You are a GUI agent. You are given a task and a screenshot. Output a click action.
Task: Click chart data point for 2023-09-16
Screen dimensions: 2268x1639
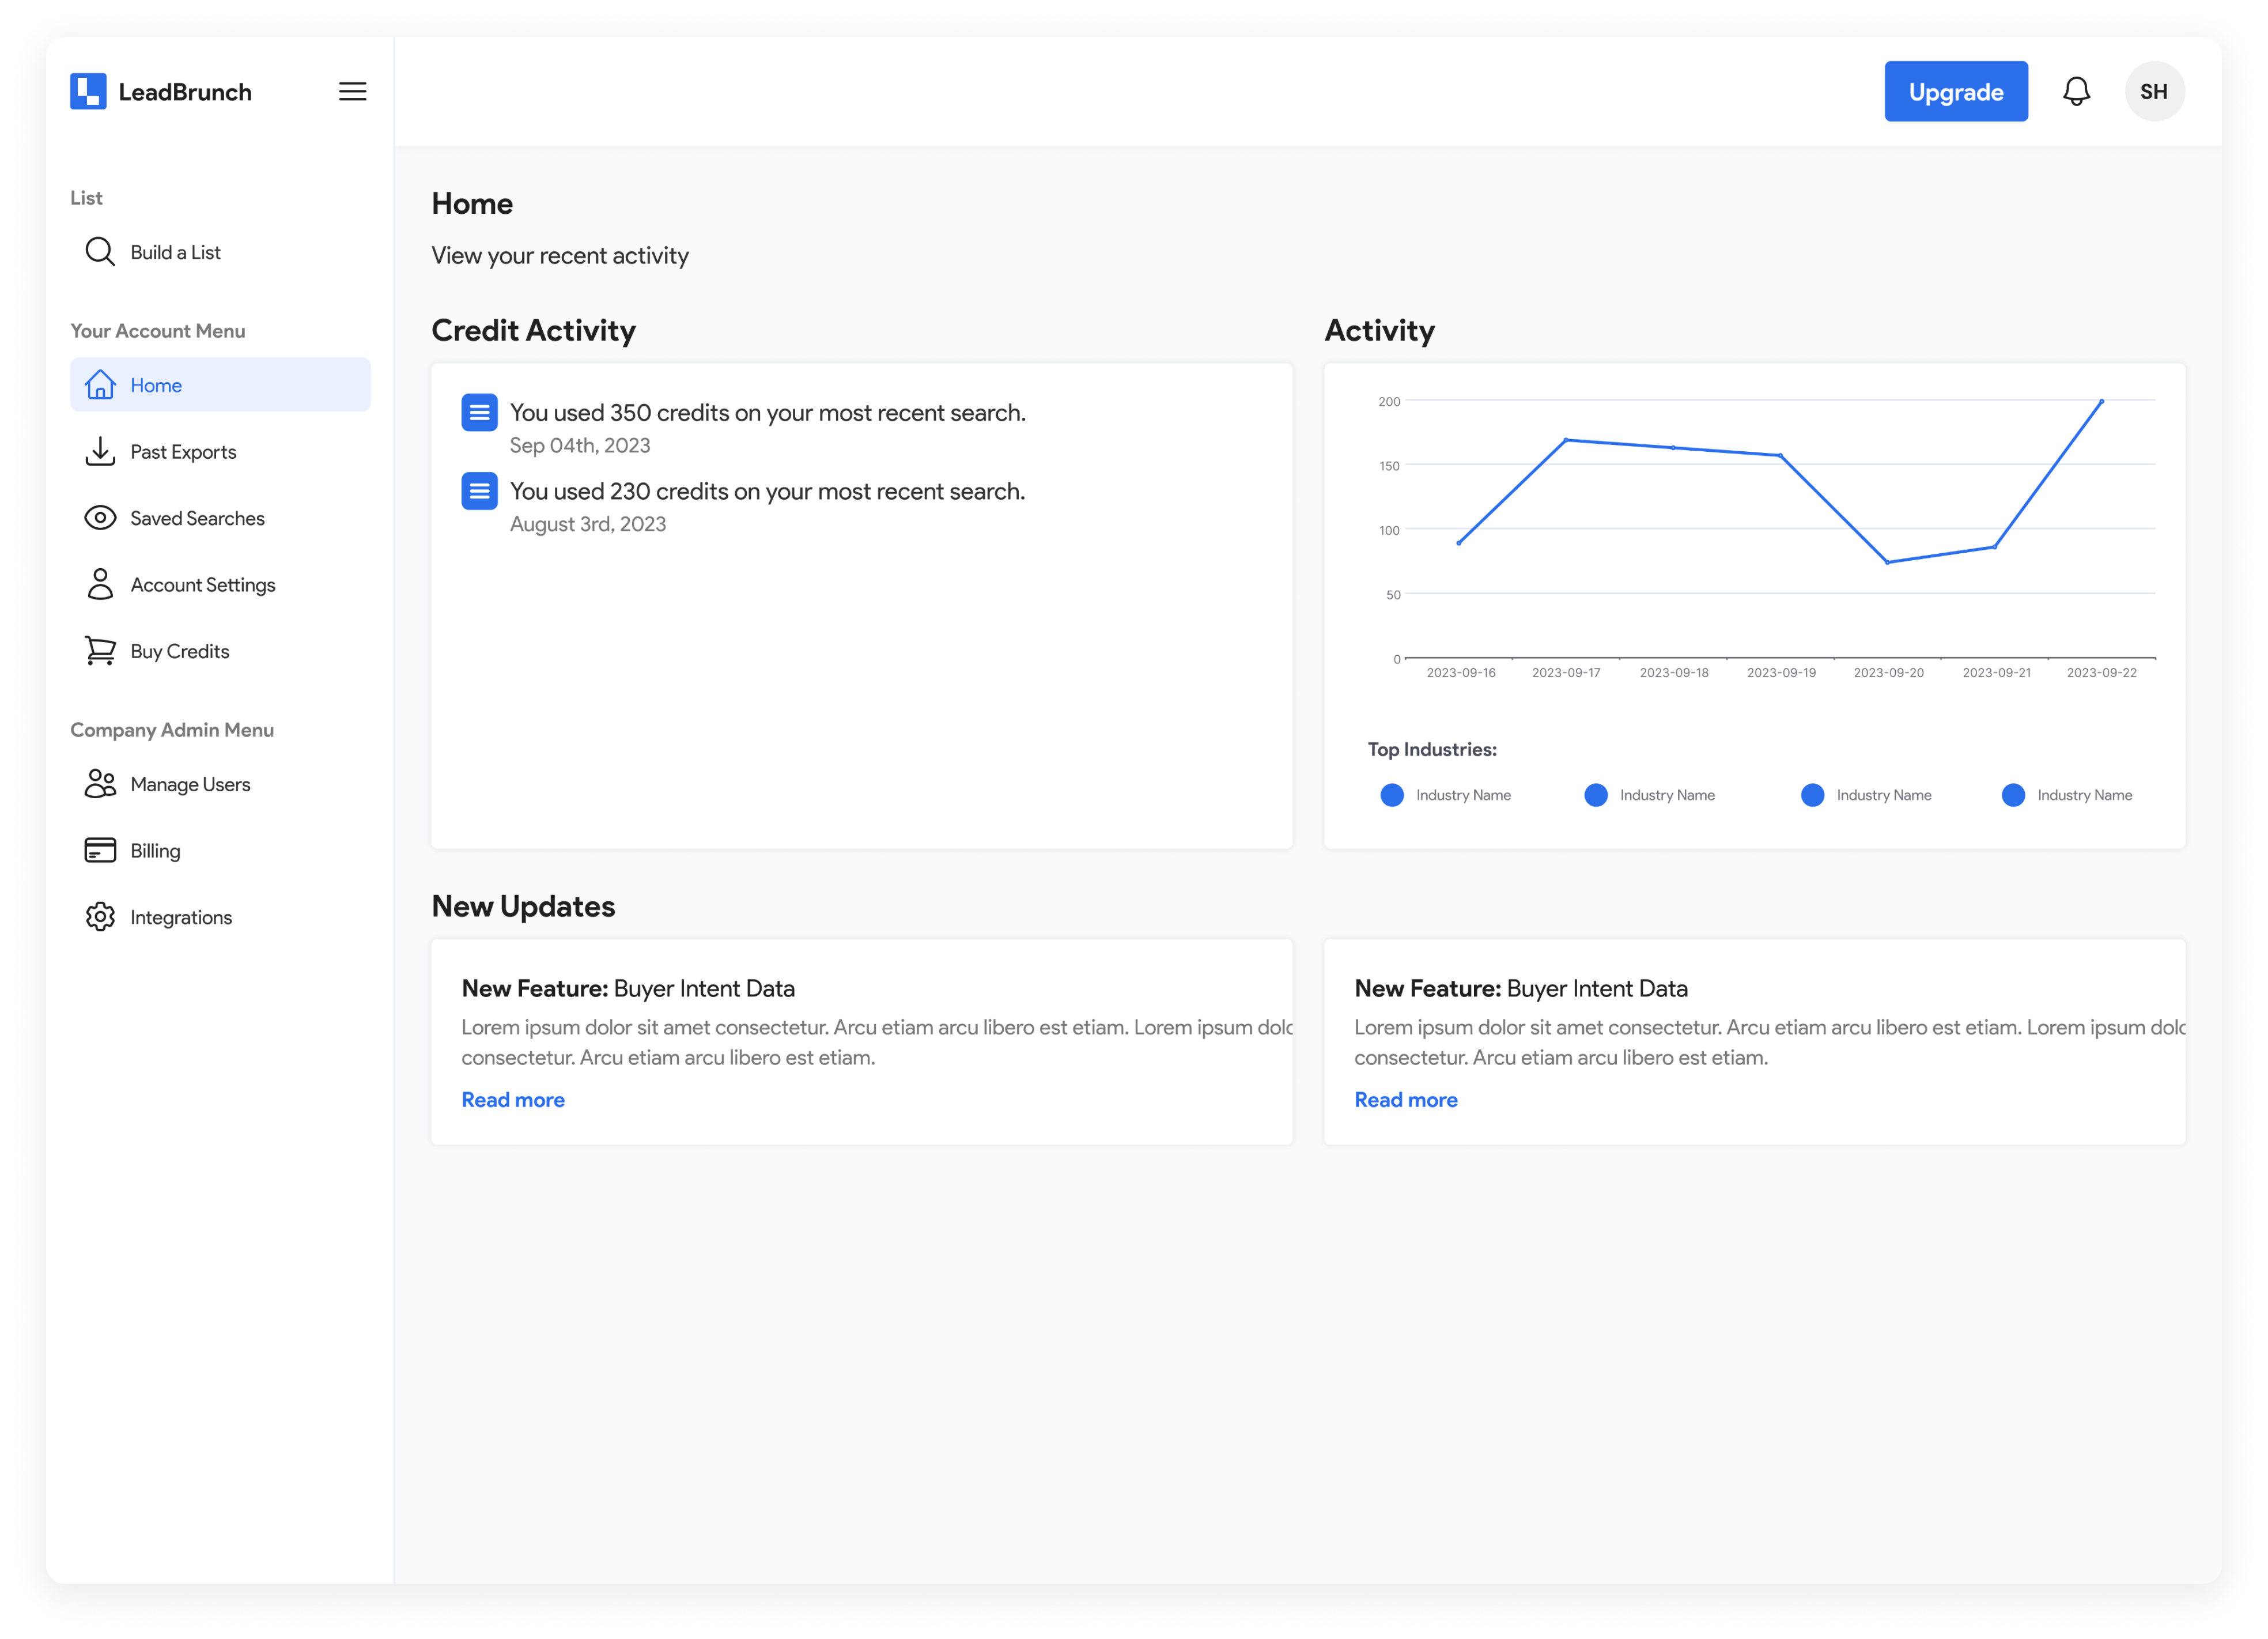(1459, 543)
